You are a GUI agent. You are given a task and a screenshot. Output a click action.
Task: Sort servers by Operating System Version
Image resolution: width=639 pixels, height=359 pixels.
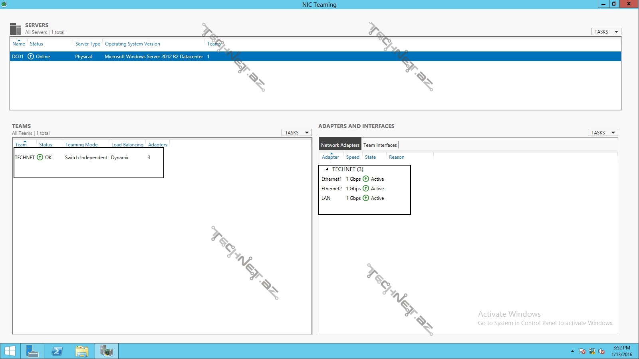[132, 44]
